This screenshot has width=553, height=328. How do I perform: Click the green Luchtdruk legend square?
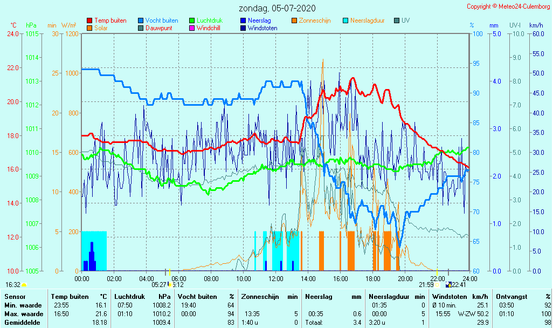click(192, 21)
